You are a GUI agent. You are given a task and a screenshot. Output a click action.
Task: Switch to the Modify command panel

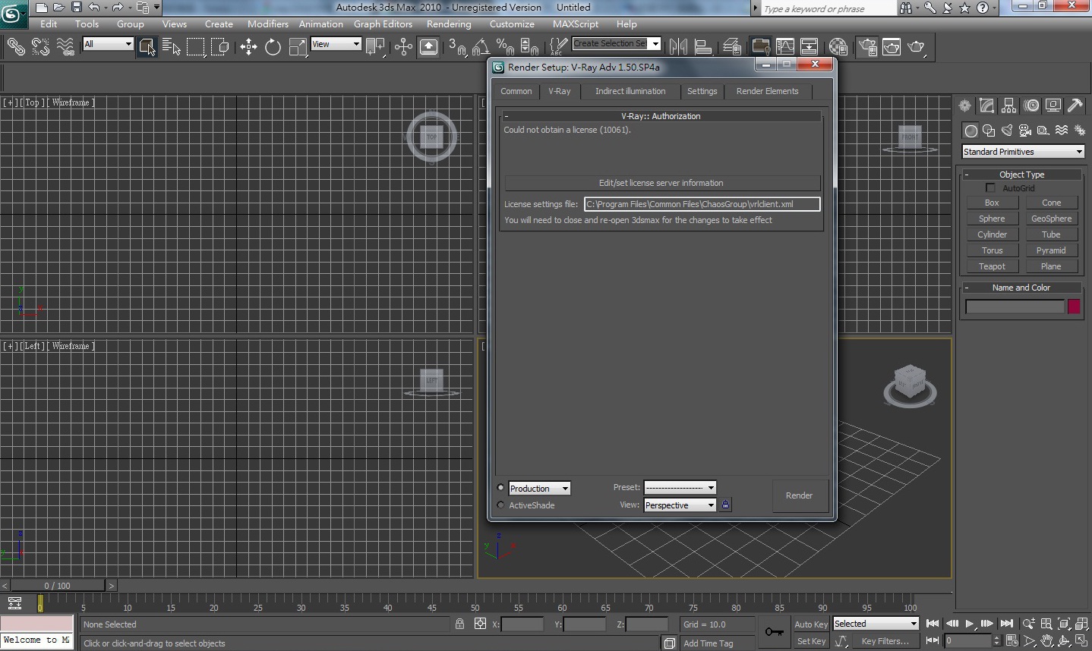(986, 105)
